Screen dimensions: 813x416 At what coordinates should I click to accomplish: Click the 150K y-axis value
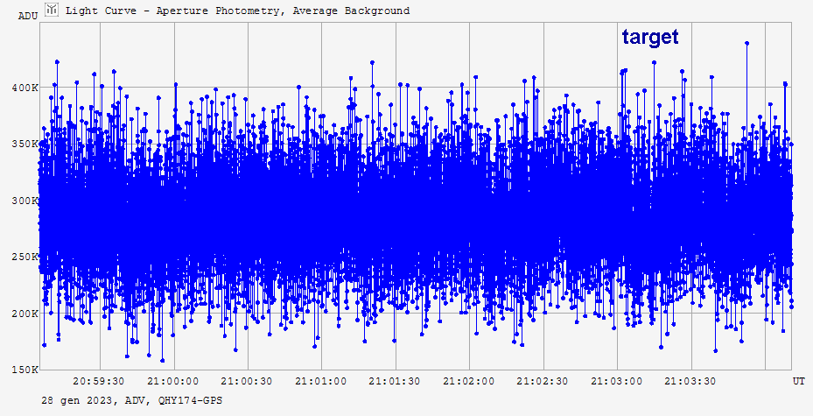tap(25, 370)
